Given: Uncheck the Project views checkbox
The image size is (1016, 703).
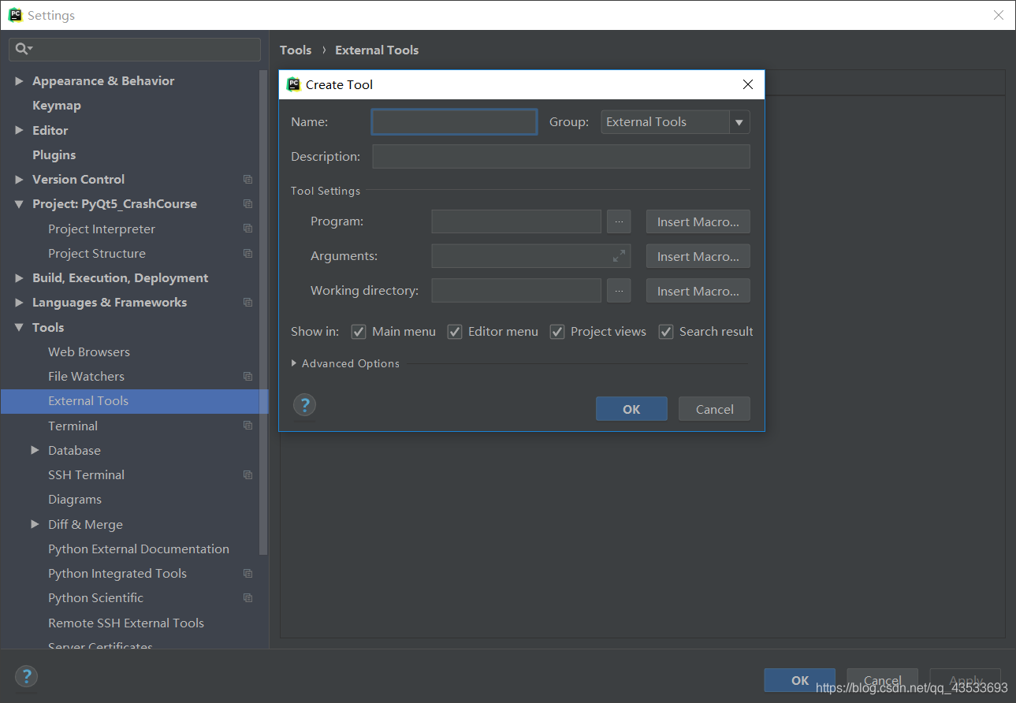Looking at the screenshot, I should [x=557, y=332].
